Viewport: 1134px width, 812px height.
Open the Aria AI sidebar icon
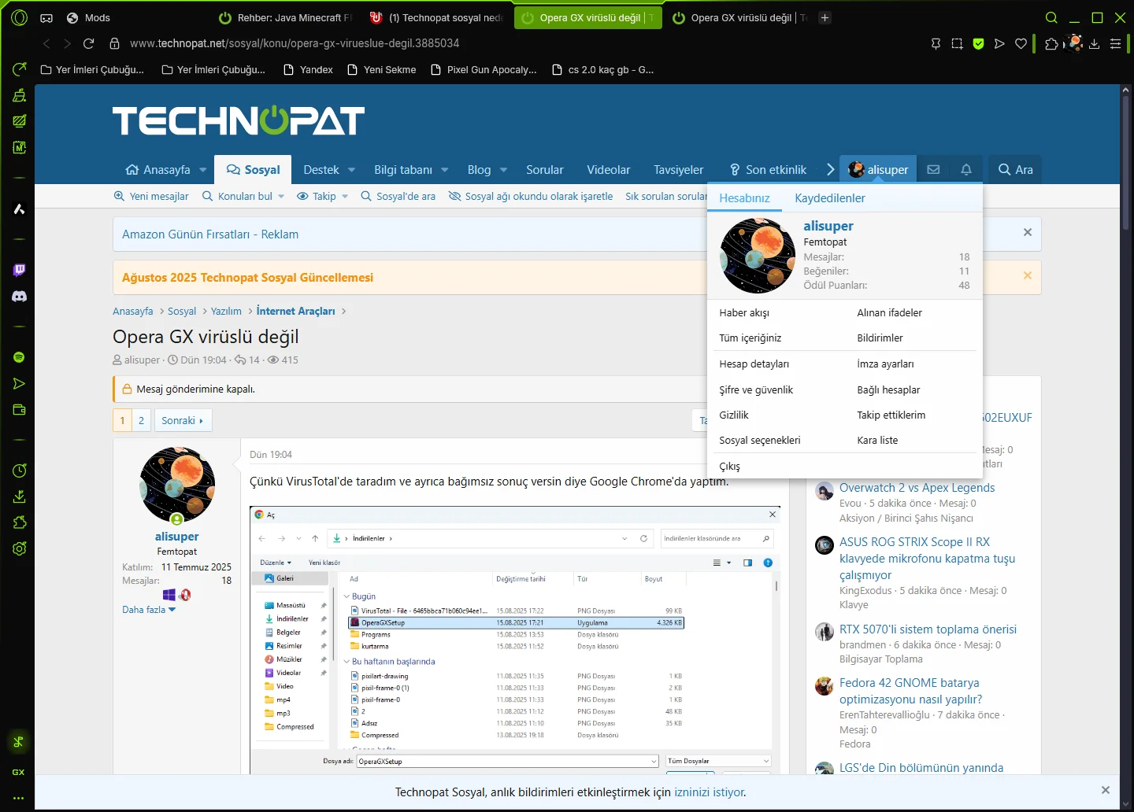tap(20, 209)
